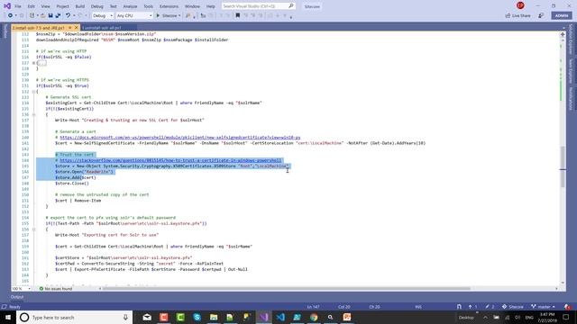
Task: Click the No issues found indicator
Action: pyautogui.click(x=56, y=289)
